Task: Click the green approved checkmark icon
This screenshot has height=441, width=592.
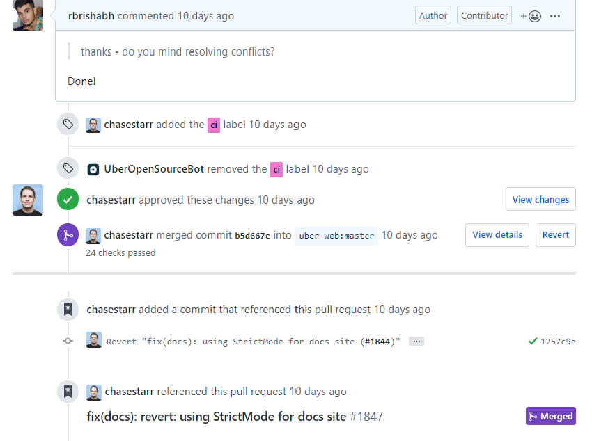Action: (x=68, y=199)
